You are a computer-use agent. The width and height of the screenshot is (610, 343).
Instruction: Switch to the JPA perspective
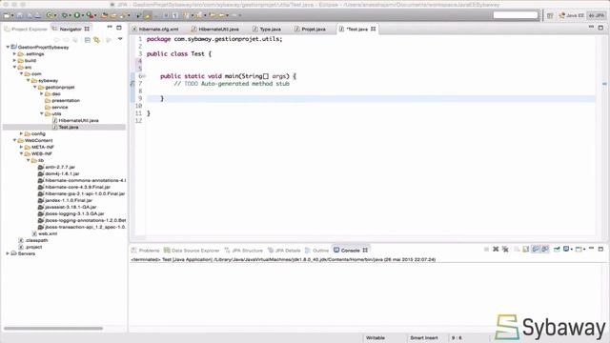click(x=597, y=15)
